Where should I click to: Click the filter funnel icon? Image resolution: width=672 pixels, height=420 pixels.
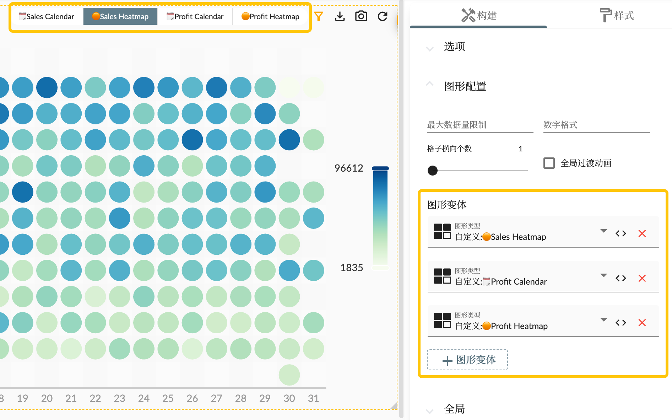(319, 16)
